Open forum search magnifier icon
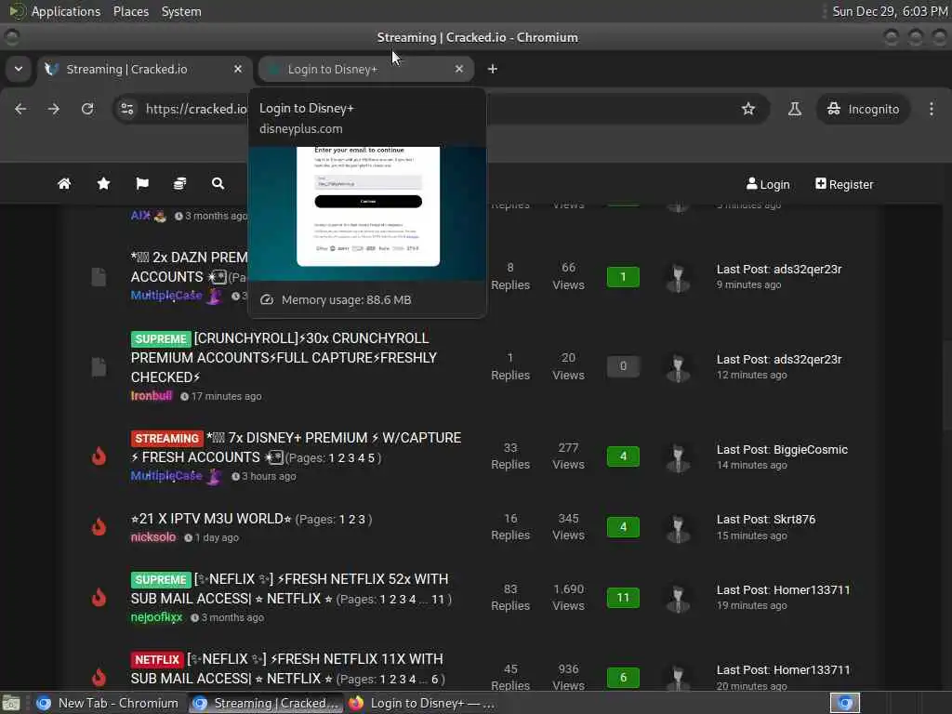This screenshot has height=714, width=952. pyautogui.click(x=218, y=183)
